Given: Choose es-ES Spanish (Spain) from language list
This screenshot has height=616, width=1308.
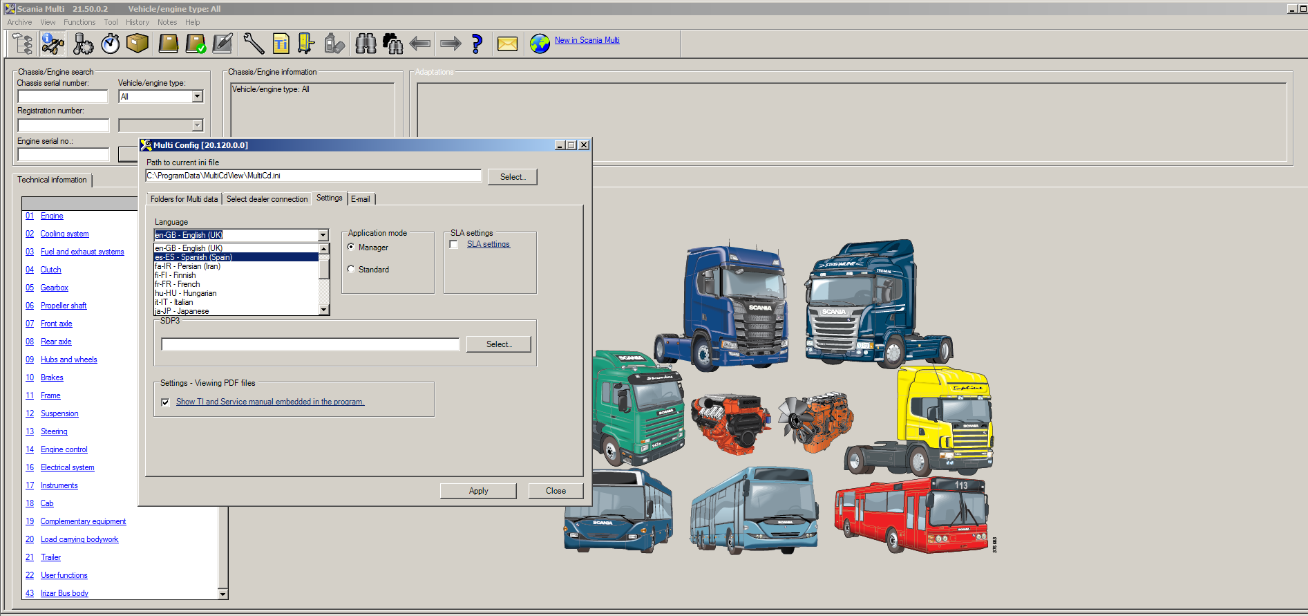Looking at the screenshot, I should pos(236,257).
